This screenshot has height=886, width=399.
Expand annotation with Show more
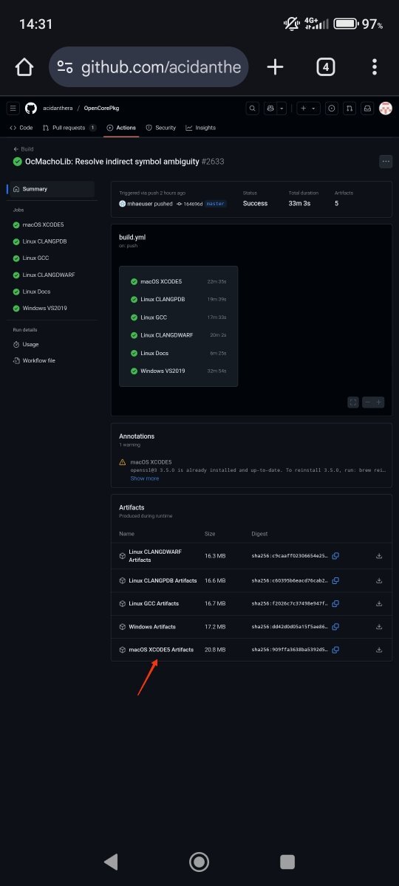[145, 478]
